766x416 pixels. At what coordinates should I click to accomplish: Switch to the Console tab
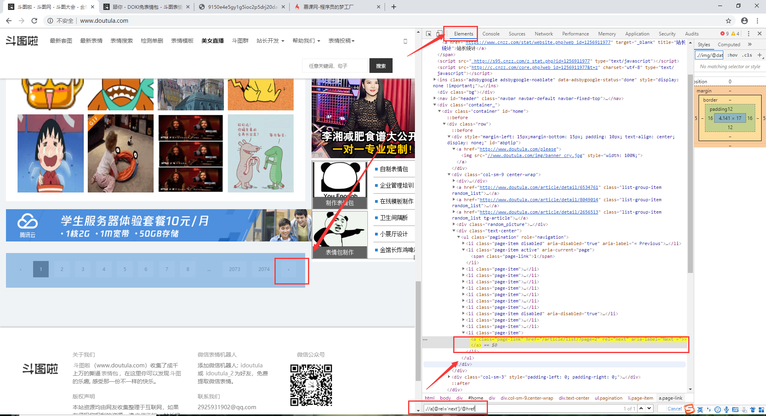[491, 34]
